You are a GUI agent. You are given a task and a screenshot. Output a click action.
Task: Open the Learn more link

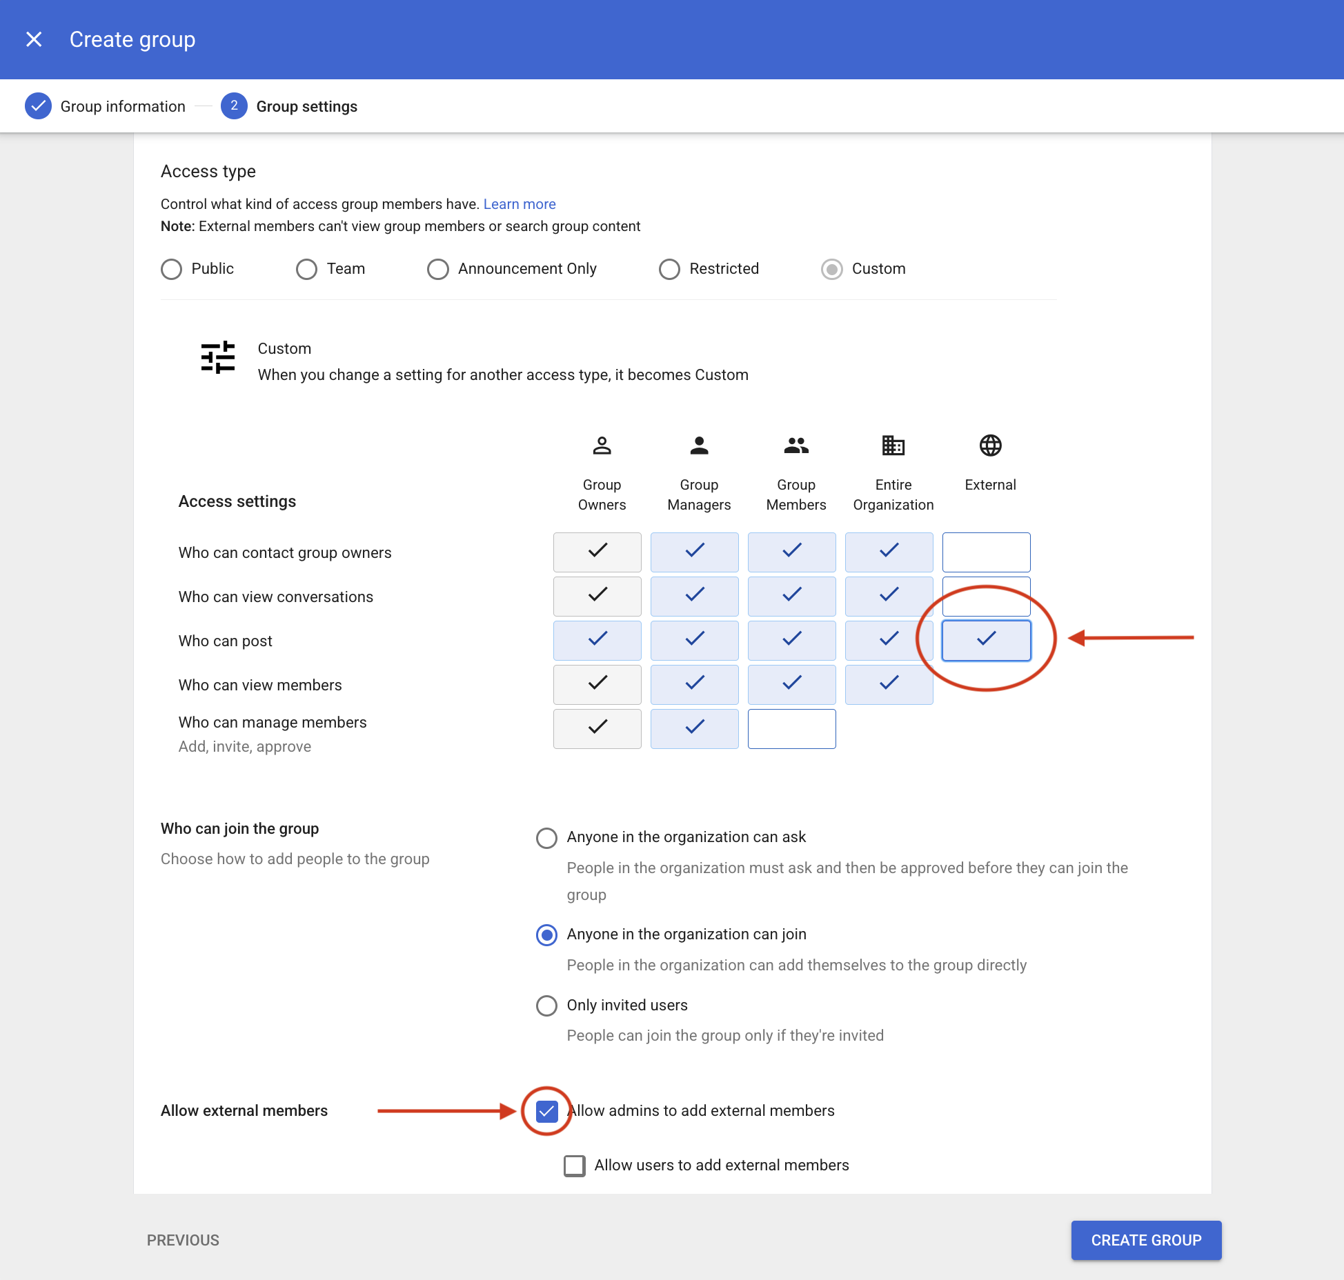[x=520, y=204]
